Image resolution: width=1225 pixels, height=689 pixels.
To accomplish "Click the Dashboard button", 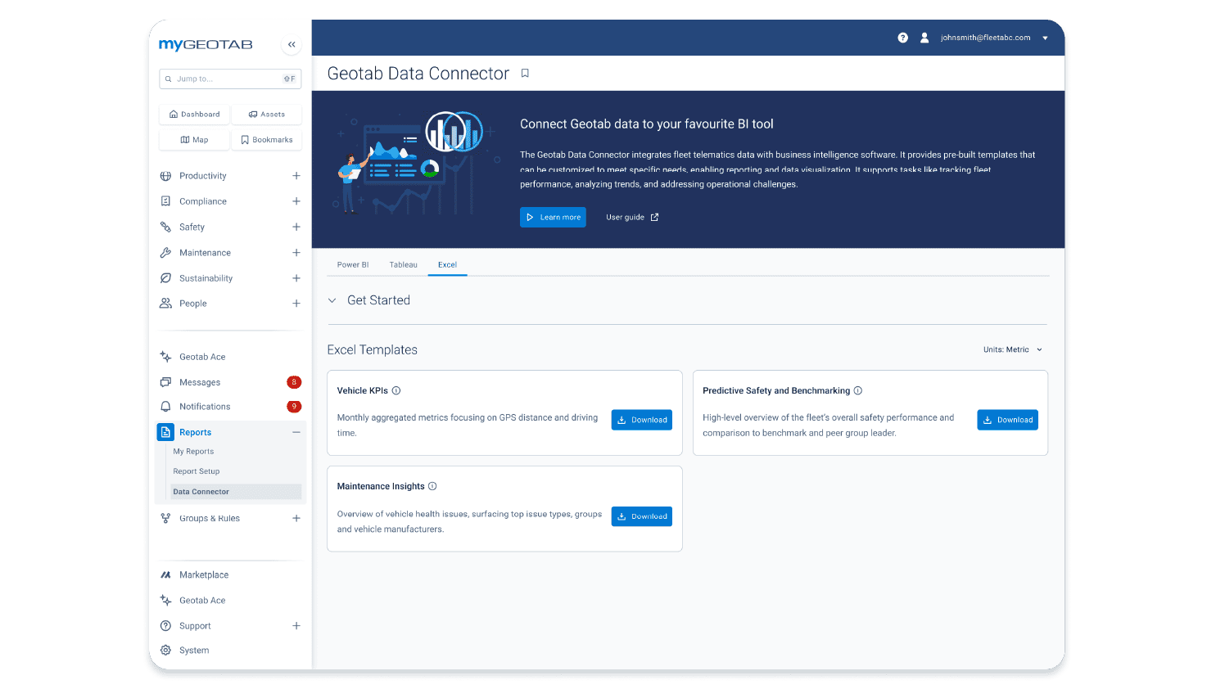I will [194, 115].
